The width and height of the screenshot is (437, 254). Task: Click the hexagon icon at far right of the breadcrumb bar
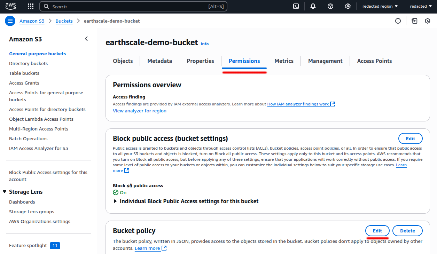coord(428,21)
